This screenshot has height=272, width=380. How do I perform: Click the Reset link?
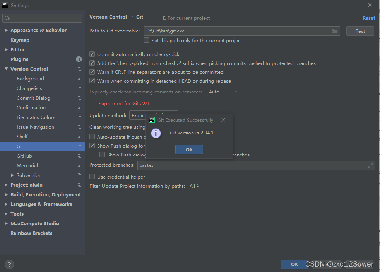point(369,18)
